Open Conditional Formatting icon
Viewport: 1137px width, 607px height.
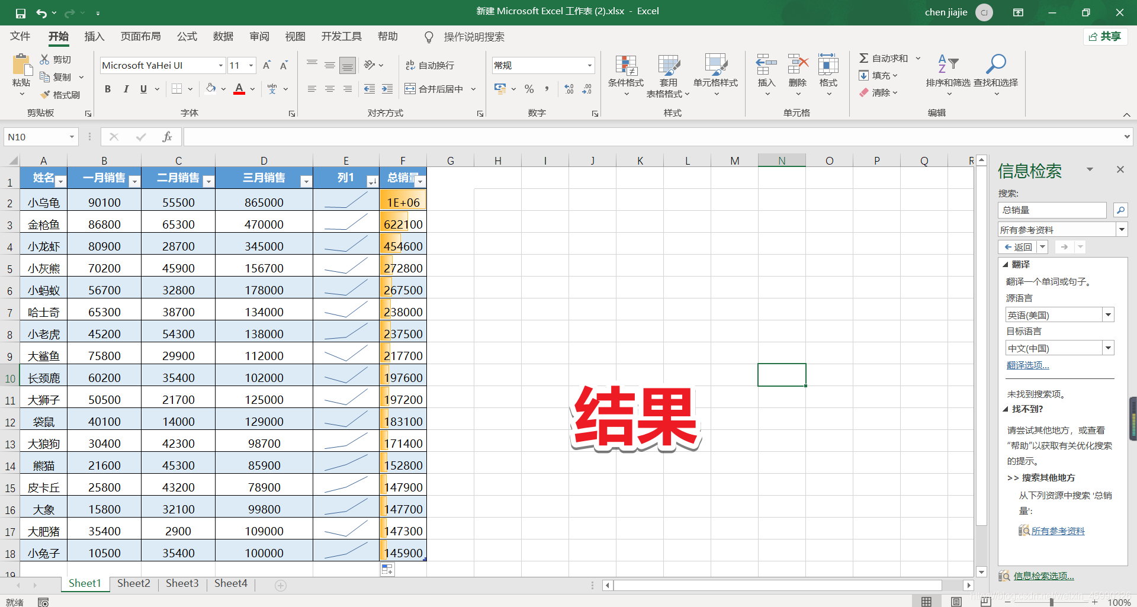(625, 65)
